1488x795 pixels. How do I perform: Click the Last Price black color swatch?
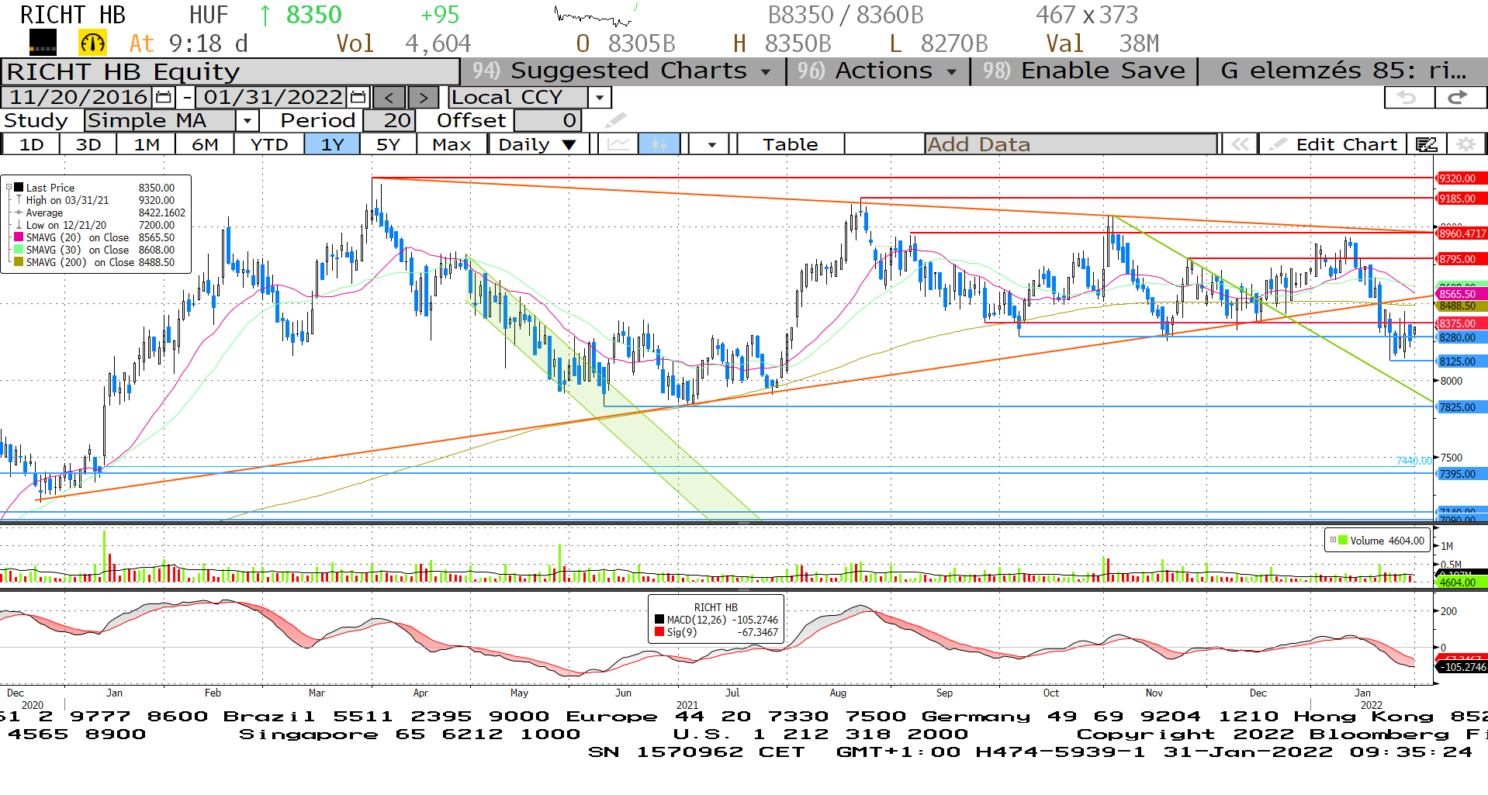pyautogui.click(x=19, y=188)
